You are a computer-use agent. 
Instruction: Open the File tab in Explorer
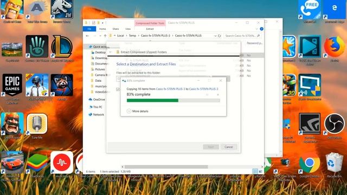coord(89,29)
